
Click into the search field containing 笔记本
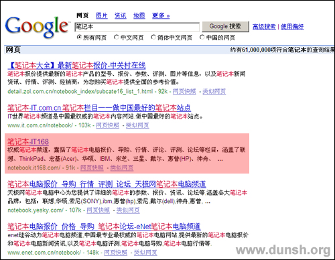(137, 27)
